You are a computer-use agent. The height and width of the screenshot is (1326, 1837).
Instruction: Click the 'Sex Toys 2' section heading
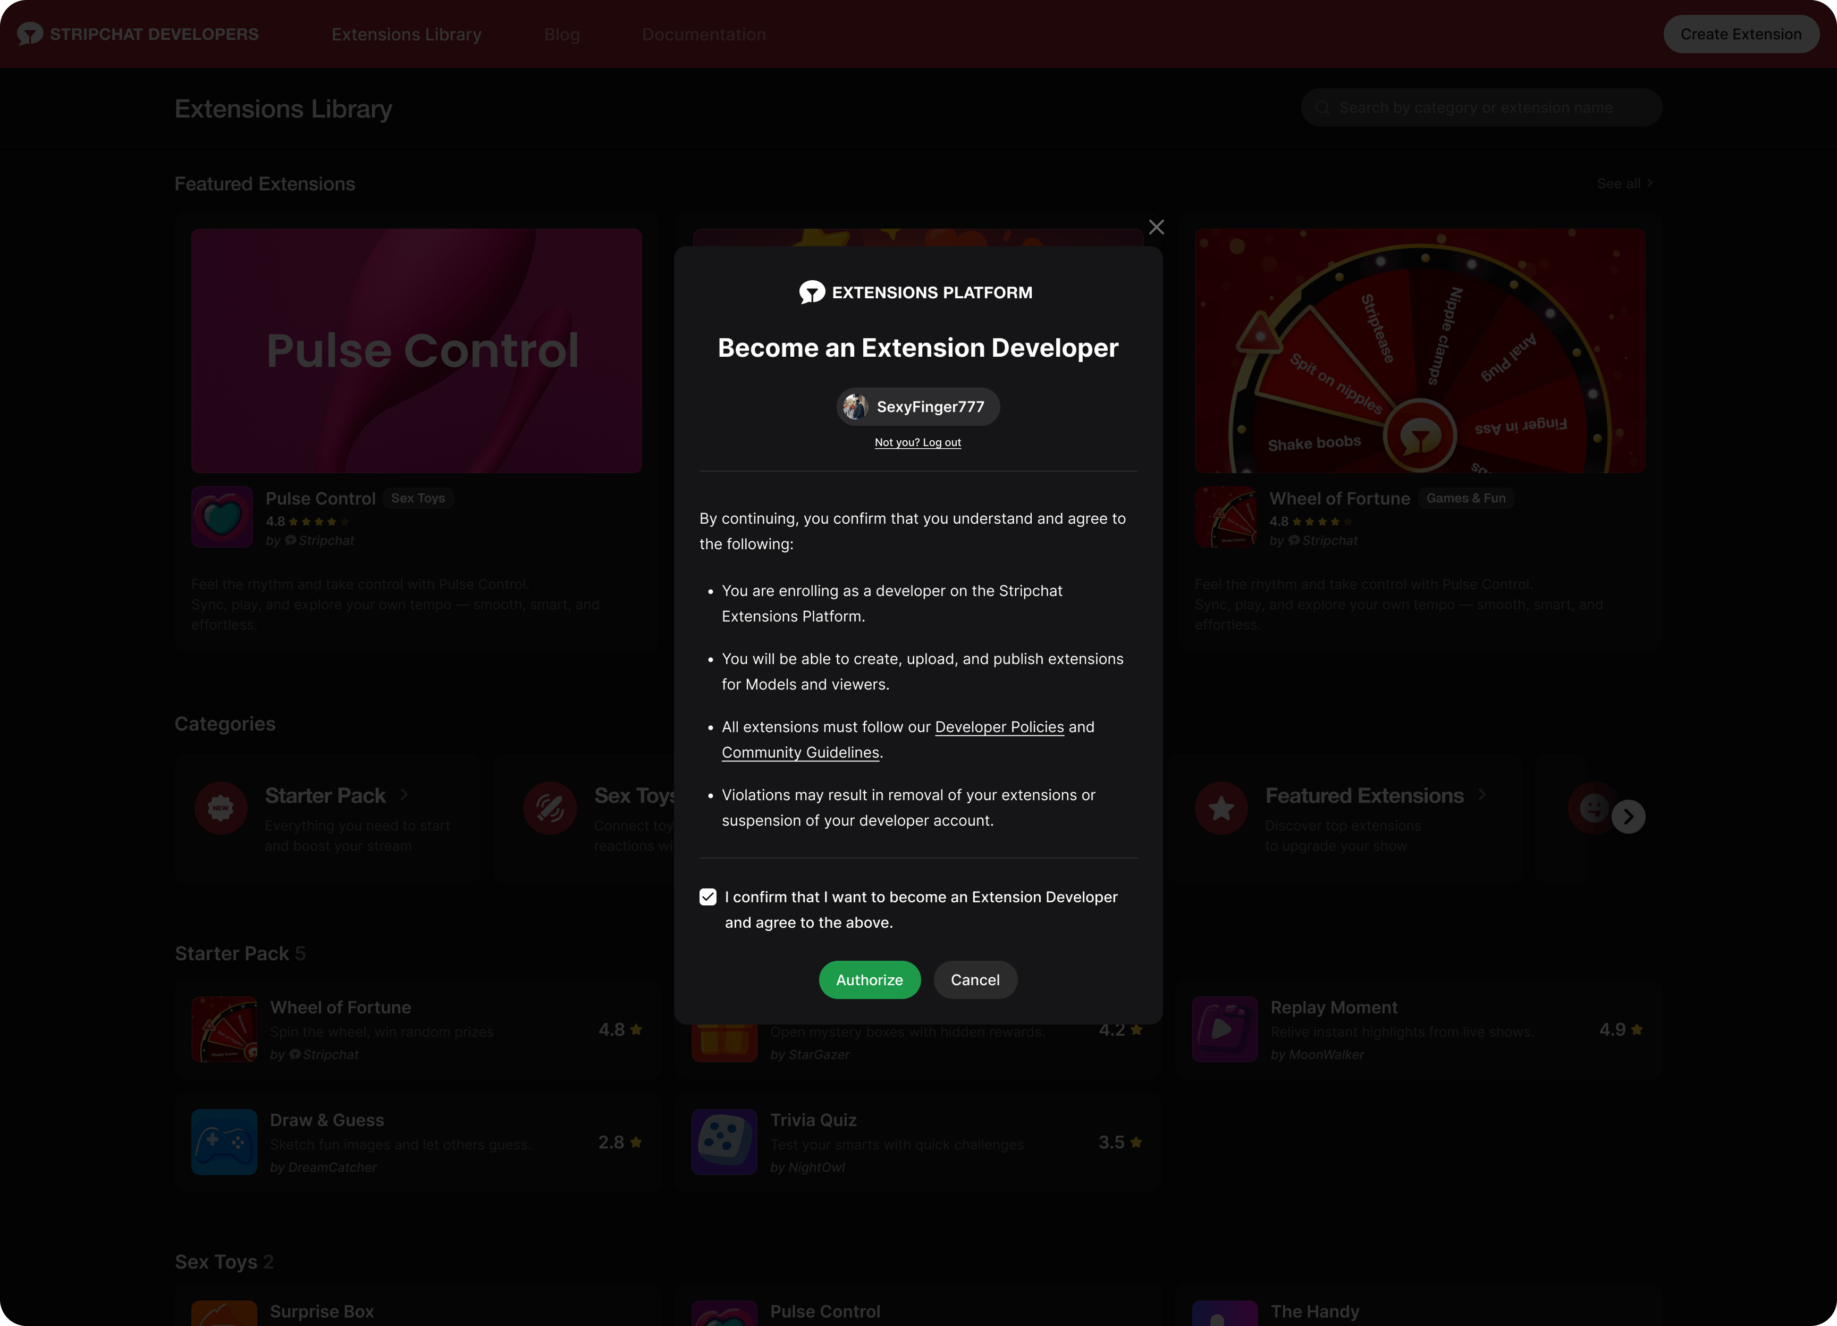(x=224, y=1261)
